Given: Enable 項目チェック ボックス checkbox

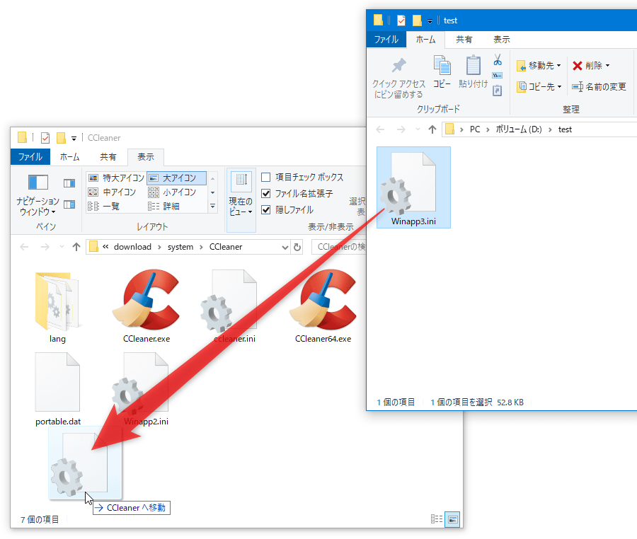Looking at the screenshot, I should [x=265, y=178].
